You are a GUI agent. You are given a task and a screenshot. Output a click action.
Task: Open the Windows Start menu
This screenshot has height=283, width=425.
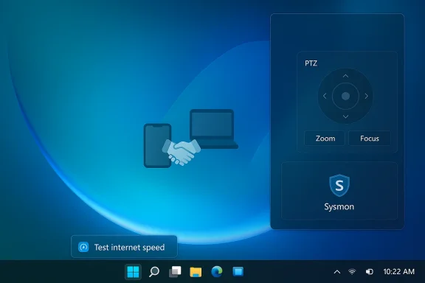point(133,272)
